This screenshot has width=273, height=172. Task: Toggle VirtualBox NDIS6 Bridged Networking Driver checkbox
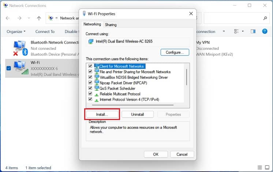point(90,77)
